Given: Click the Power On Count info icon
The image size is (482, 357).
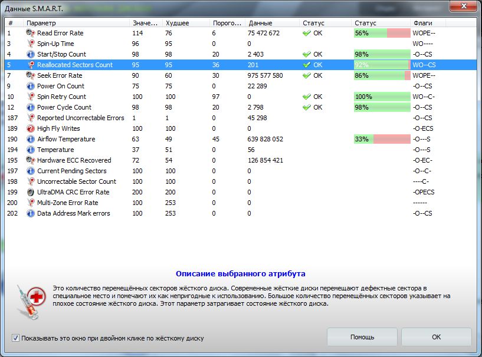Looking at the screenshot, I should 31,86.
